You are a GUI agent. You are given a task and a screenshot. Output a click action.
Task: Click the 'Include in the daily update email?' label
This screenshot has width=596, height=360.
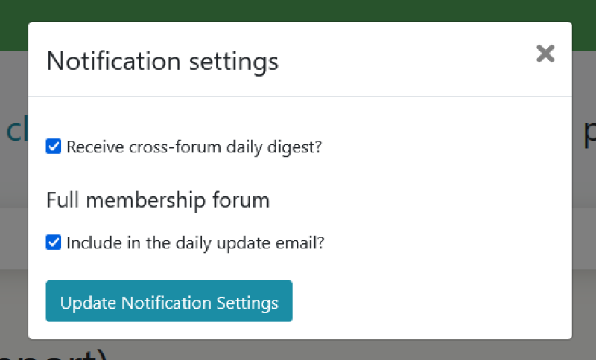(195, 242)
